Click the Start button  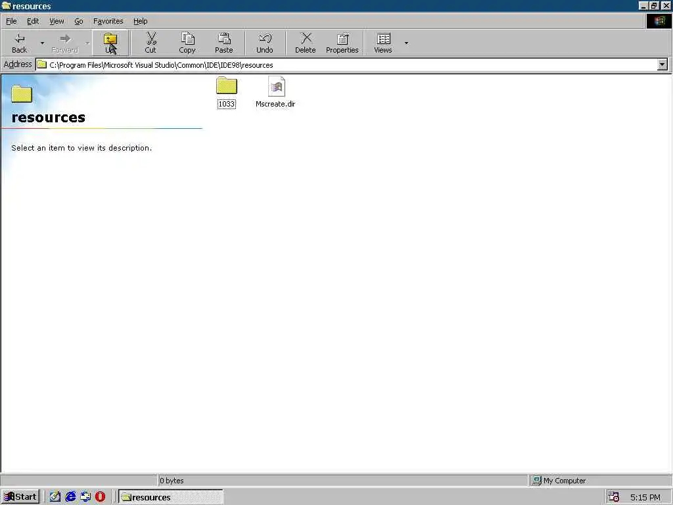20,497
